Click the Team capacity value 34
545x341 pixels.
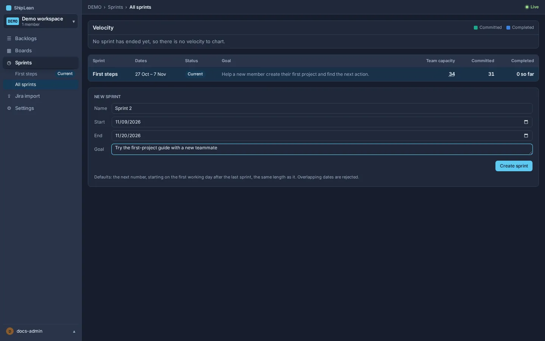coord(452,74)
